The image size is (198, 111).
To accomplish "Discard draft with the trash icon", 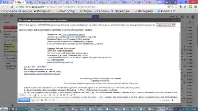I will tap(172, 100).
